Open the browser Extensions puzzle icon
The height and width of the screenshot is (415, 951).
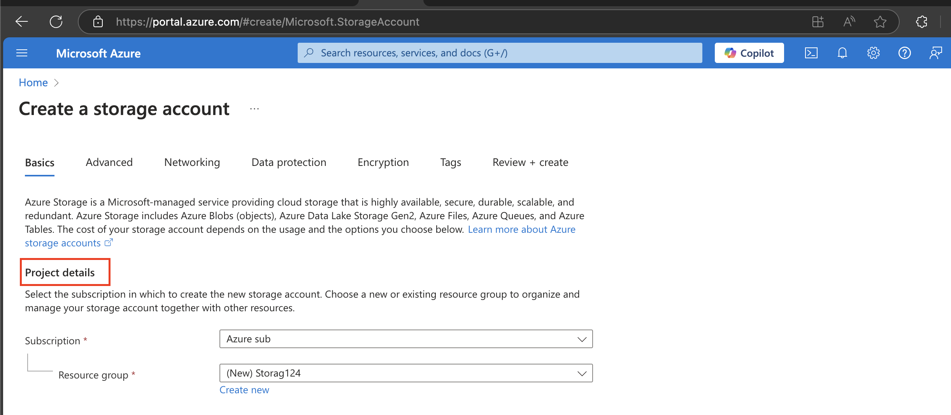922,22
